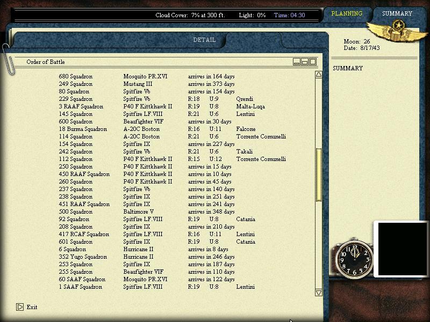The image size is (430, 322).
Task: Click the yellow scrollbar thumb
Action: coord(319,175)
